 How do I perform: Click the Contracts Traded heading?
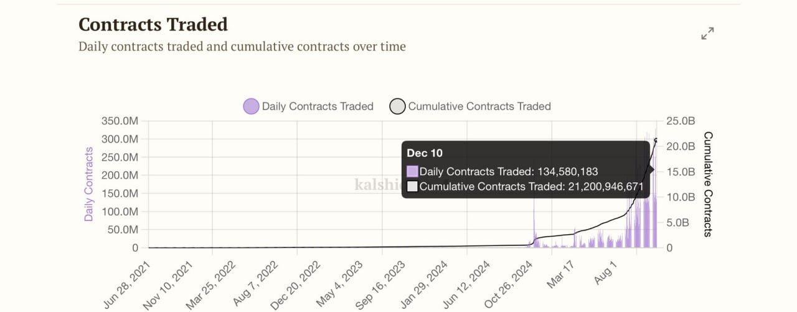[x=153, y=24]
